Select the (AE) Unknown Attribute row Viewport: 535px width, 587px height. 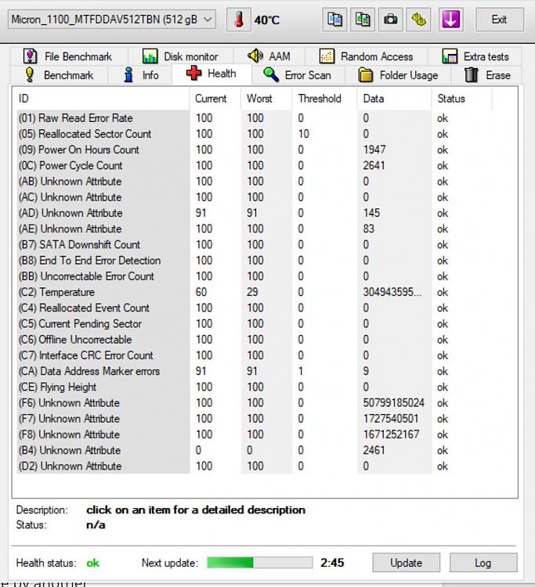pyautogui.click(x=254, y=229)
